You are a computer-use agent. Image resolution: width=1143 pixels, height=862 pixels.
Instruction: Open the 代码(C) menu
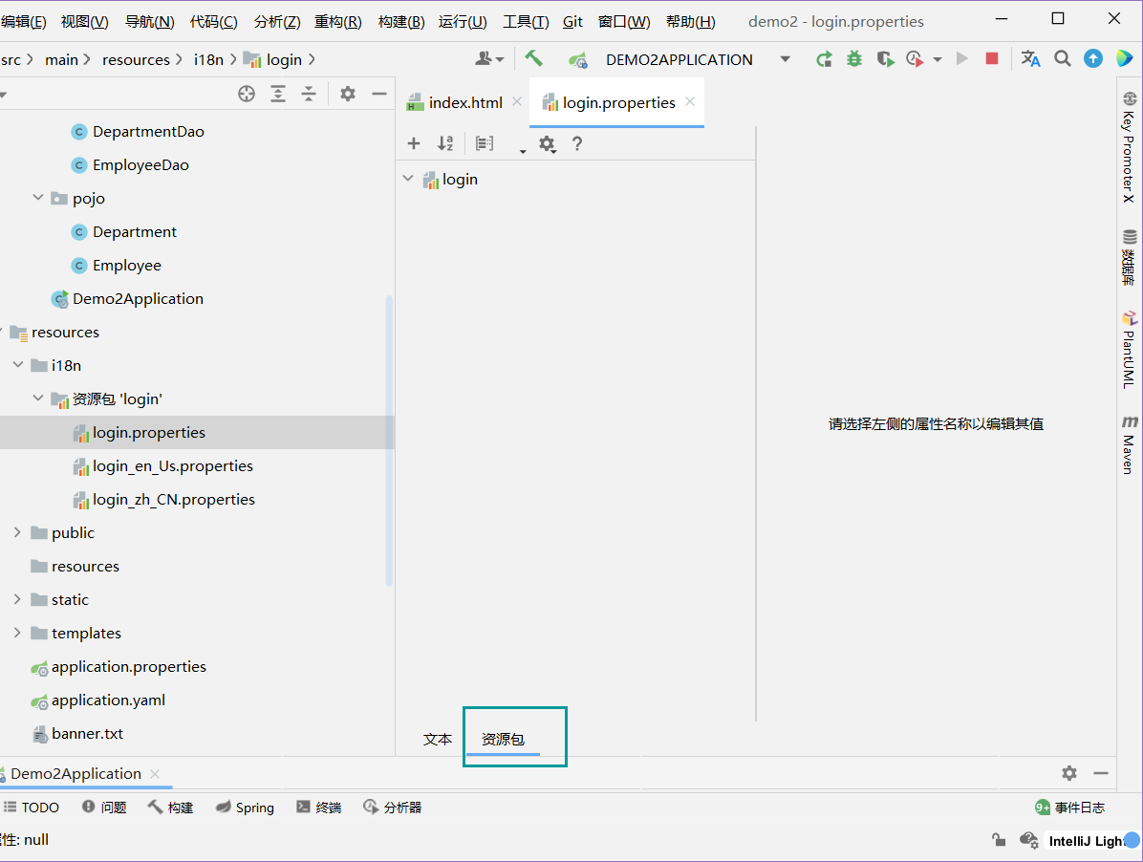[x=213, y=22]
